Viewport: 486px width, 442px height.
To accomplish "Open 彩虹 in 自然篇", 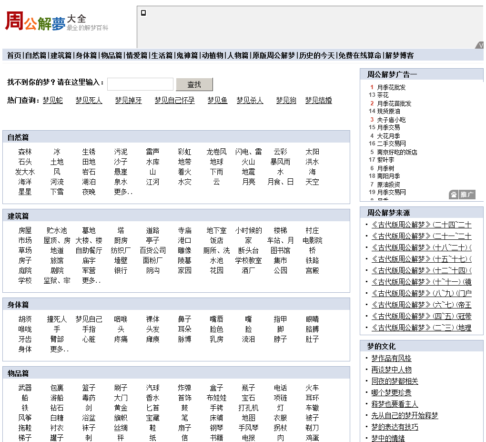I will point(185,152).
